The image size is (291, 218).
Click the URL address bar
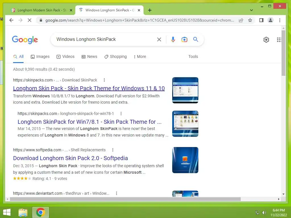[x=140, y=20]
